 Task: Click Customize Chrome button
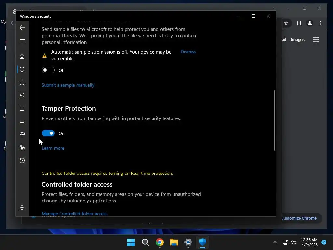pyautogui.click(x=301, y=218)
